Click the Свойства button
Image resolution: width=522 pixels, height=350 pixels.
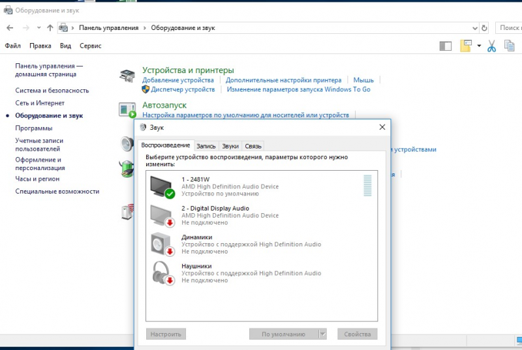click(x=357, y=334)
